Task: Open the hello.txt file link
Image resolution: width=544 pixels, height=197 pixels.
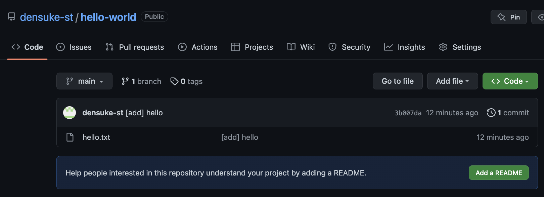Action: click(x=96, y=137)
